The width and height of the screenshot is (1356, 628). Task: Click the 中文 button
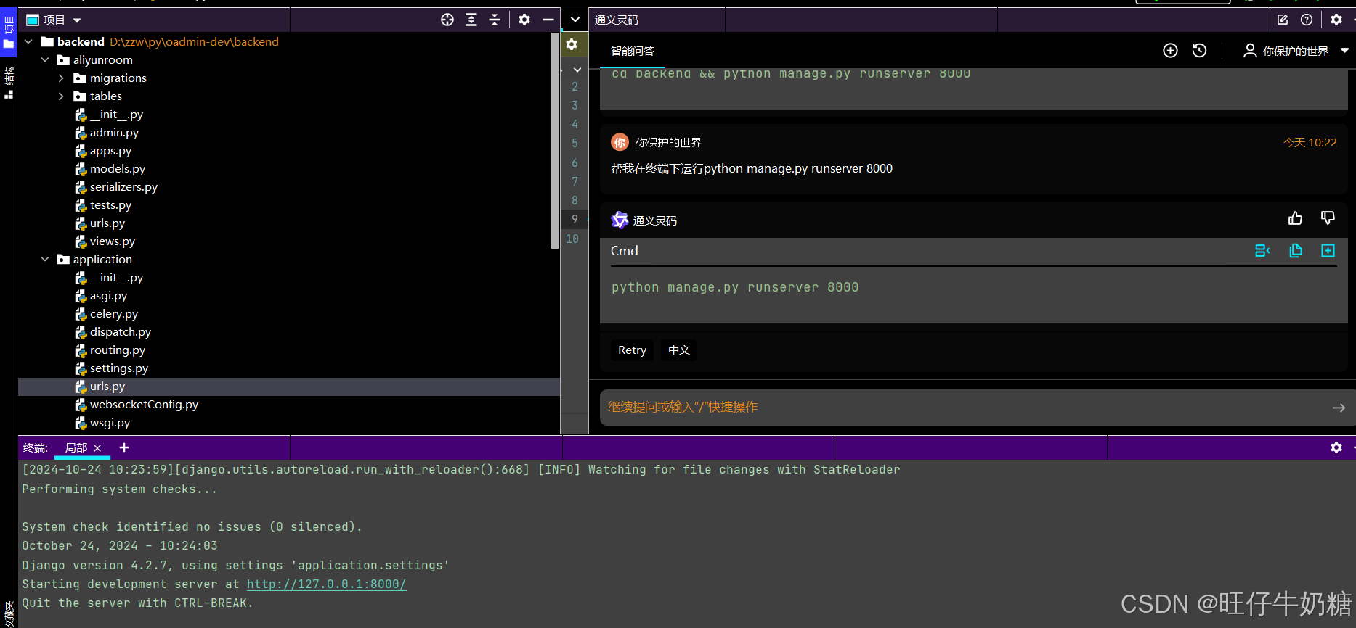pyautogui.click(x=679, y=350)
